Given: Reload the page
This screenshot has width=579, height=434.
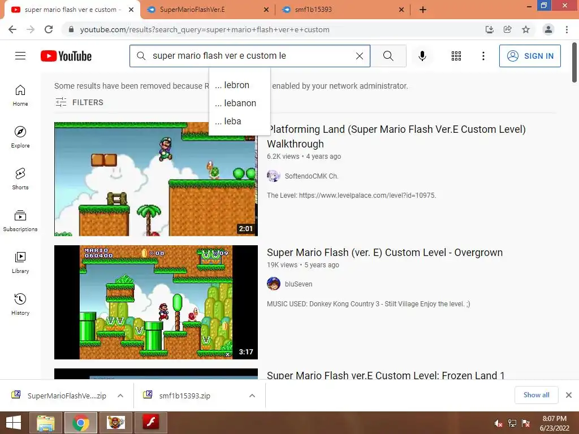Looking at the screenshot, I should point(49,29).
